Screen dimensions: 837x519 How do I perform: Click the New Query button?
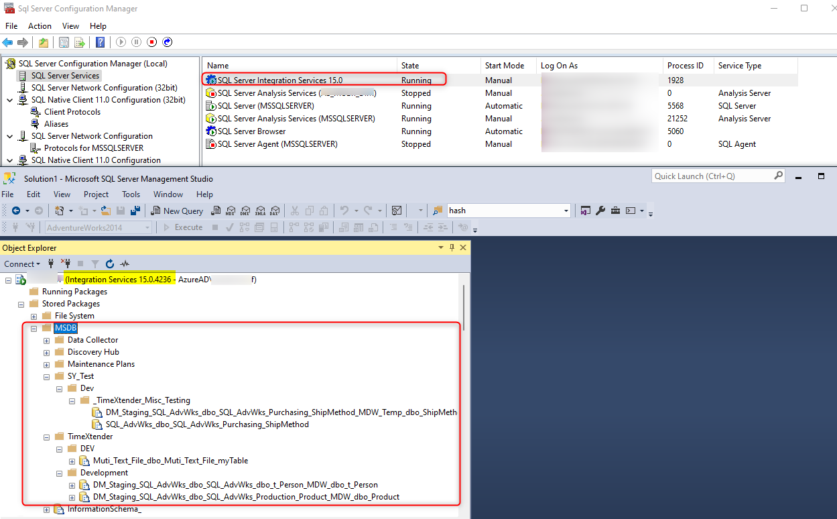pyautogui.click(x=177, y=211)
